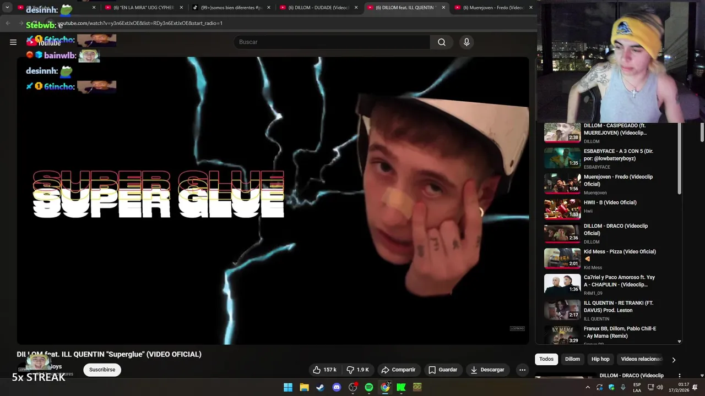705x396 pixels.
Task: Switch to Chrome in the taskbar
Action: tap(385, 387)
